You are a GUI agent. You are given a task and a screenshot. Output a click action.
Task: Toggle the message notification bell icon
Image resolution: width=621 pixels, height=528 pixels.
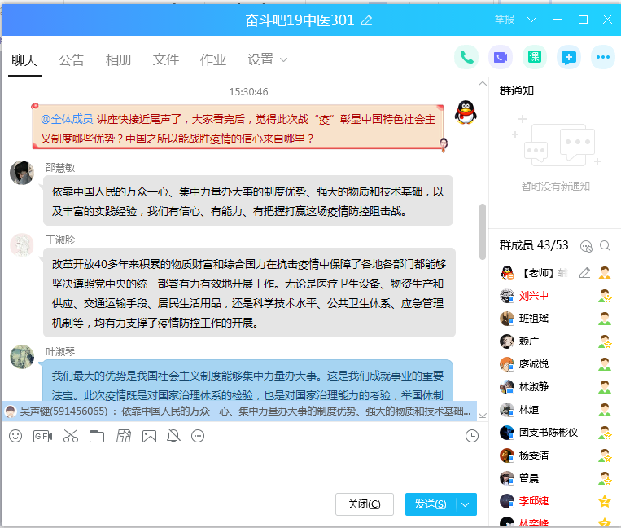point(173,436)
